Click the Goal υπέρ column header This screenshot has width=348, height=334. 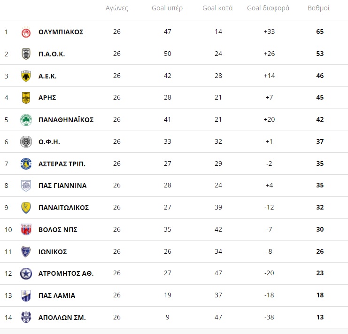pos(167,8)
